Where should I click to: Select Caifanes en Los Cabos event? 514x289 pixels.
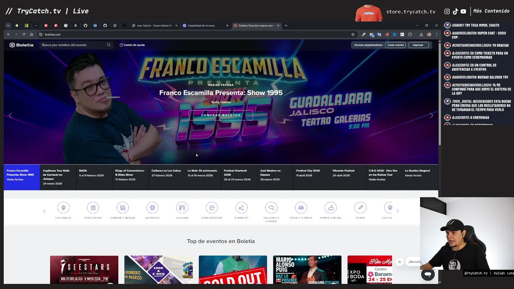click(x=166, y=177)
